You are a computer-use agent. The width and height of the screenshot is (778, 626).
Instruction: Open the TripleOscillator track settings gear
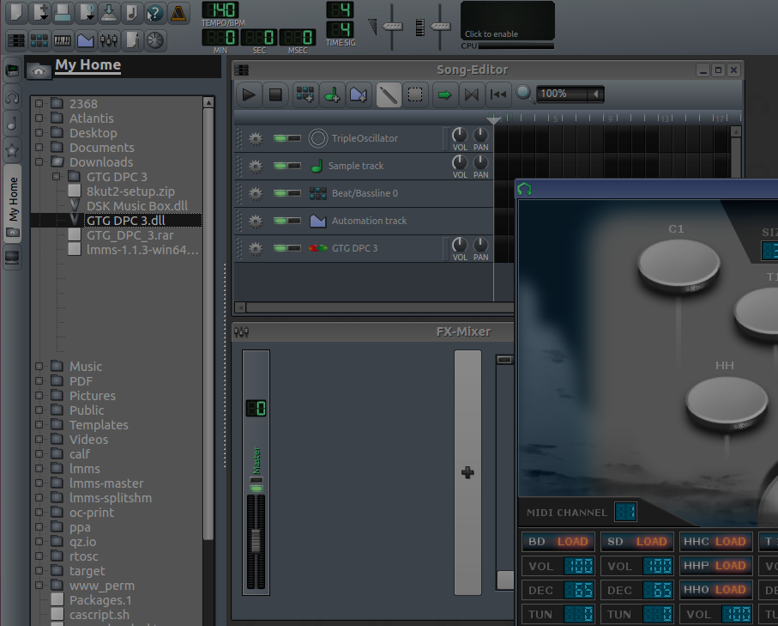click(256, 138)
